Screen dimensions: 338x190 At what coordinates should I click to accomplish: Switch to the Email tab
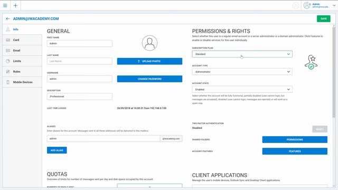coord(22,51)
